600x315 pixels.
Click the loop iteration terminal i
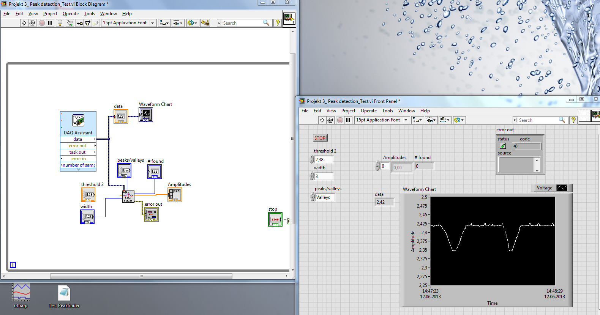pos(13,265)
